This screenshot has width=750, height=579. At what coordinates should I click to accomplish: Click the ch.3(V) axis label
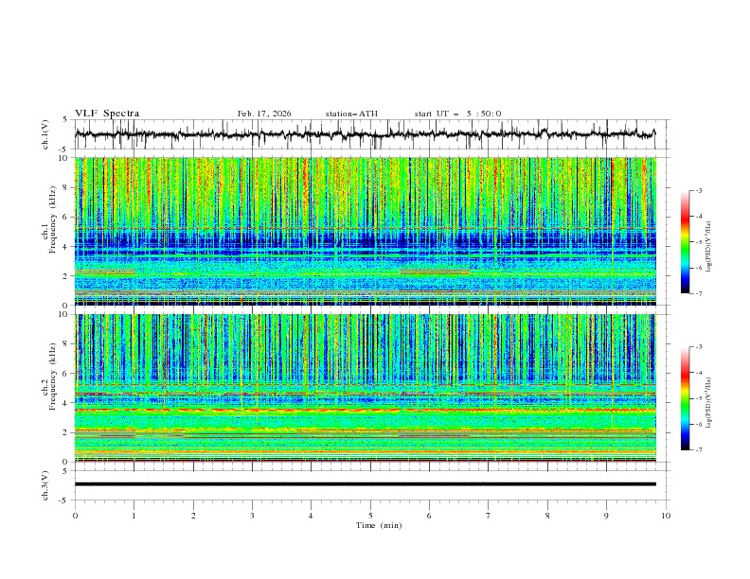[x=45, y=484]
